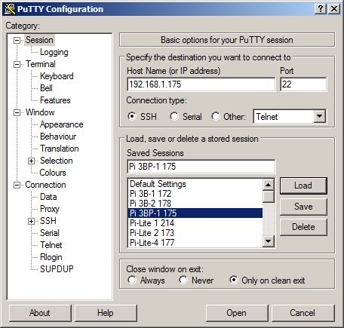
Task: Collapse the Session tree node
Action: coord(17,40)
